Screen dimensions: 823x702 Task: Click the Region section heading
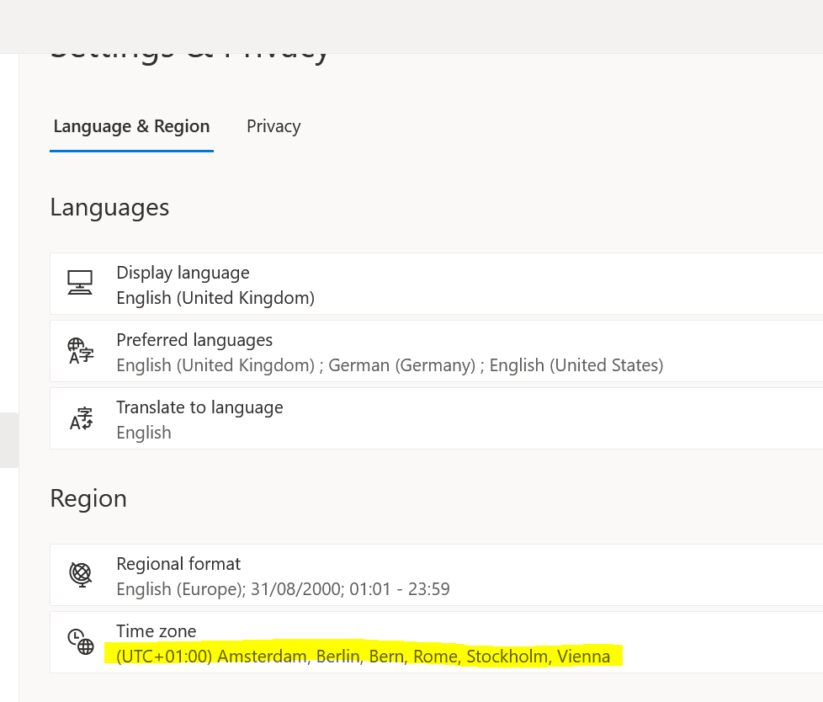(88, 499)
